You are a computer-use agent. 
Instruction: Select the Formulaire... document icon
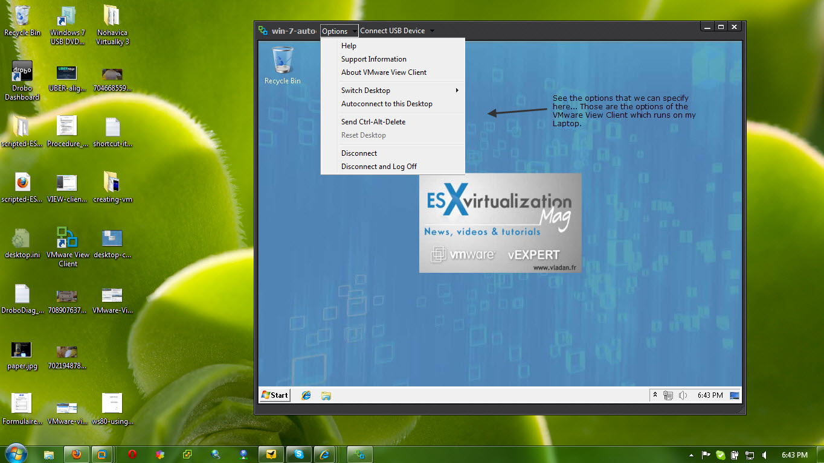pyautogui.click(x=22, y=409)
